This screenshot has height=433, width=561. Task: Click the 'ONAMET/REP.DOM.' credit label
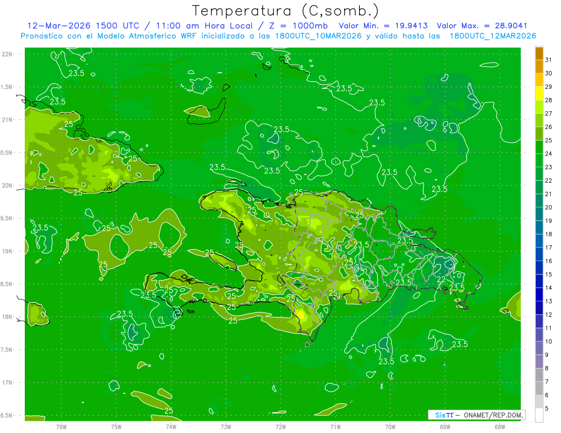pos(493,415)
